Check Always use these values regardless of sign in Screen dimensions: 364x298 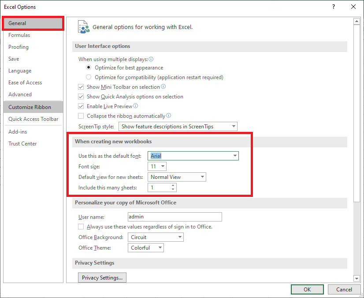[81, 226]
